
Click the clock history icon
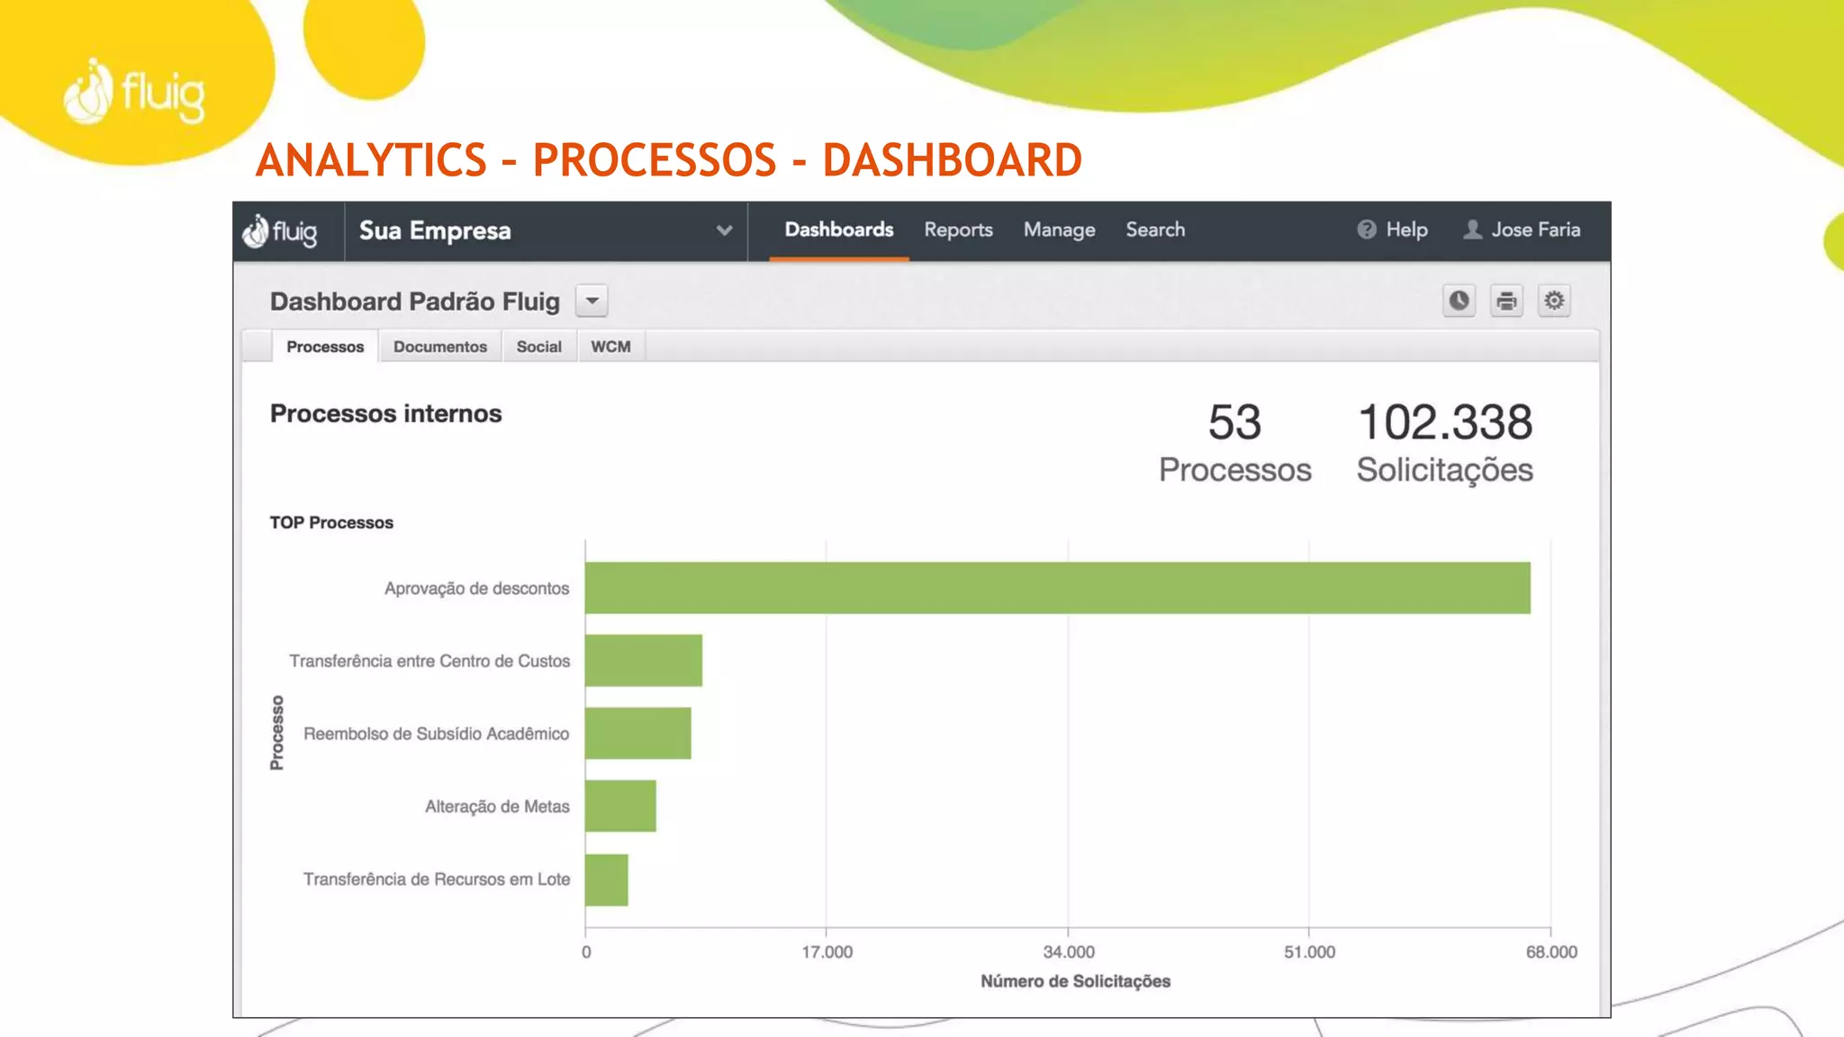point(1459,301)
